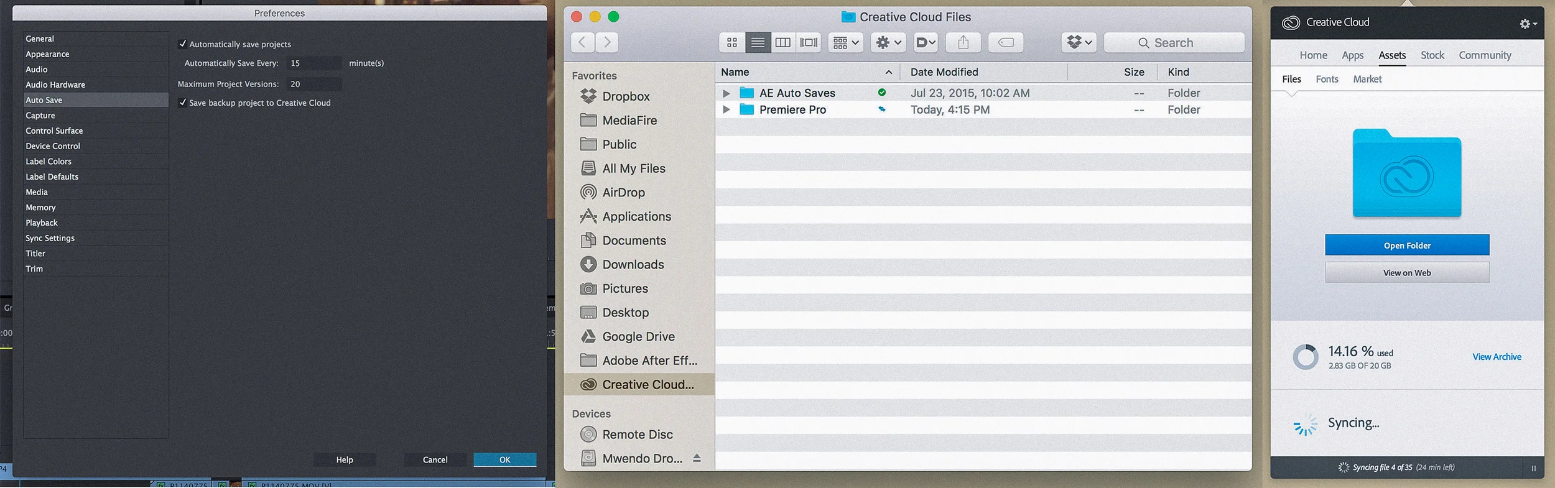
Task: Toggle Save backup project to Creative Cloud
Action: (x=183, y=103)
